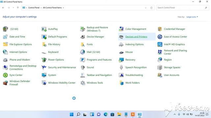Open File Explorer from taskbar
211x118 pixels.
coord(119,114)
